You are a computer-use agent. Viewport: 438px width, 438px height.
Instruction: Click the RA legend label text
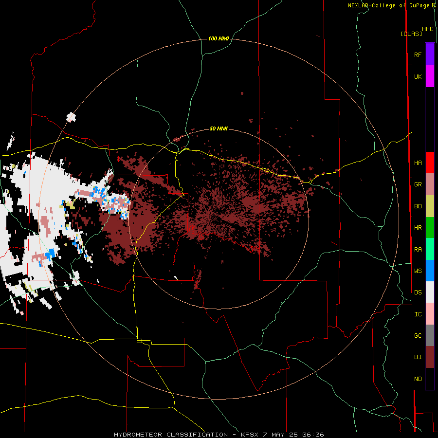pyautogui.click(x=418, y=250)
